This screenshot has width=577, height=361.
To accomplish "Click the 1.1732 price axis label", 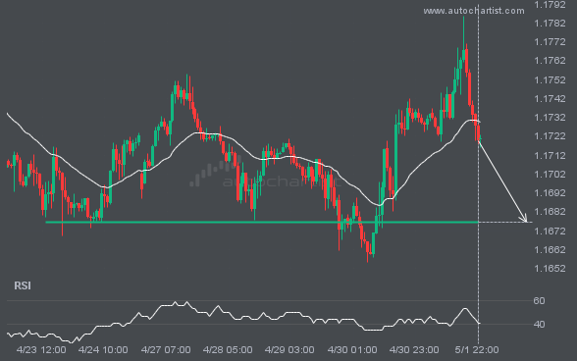I will point(550,118).
